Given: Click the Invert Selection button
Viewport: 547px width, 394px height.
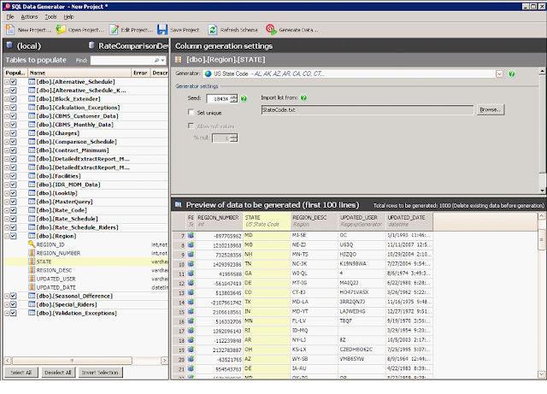Looking at the screenshot, I should pyautogui.click(x=100, y=373).
